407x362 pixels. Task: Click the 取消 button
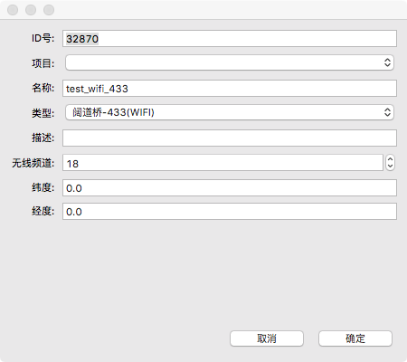(267, 338)
